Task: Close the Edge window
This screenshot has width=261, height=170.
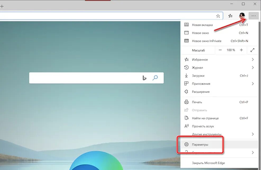Action: pyautogui.click(x=255, y=4)
